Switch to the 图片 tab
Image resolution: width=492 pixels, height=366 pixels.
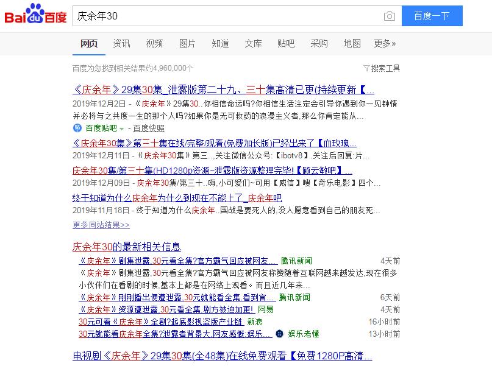pyautogui.click(x=187, y=44)
